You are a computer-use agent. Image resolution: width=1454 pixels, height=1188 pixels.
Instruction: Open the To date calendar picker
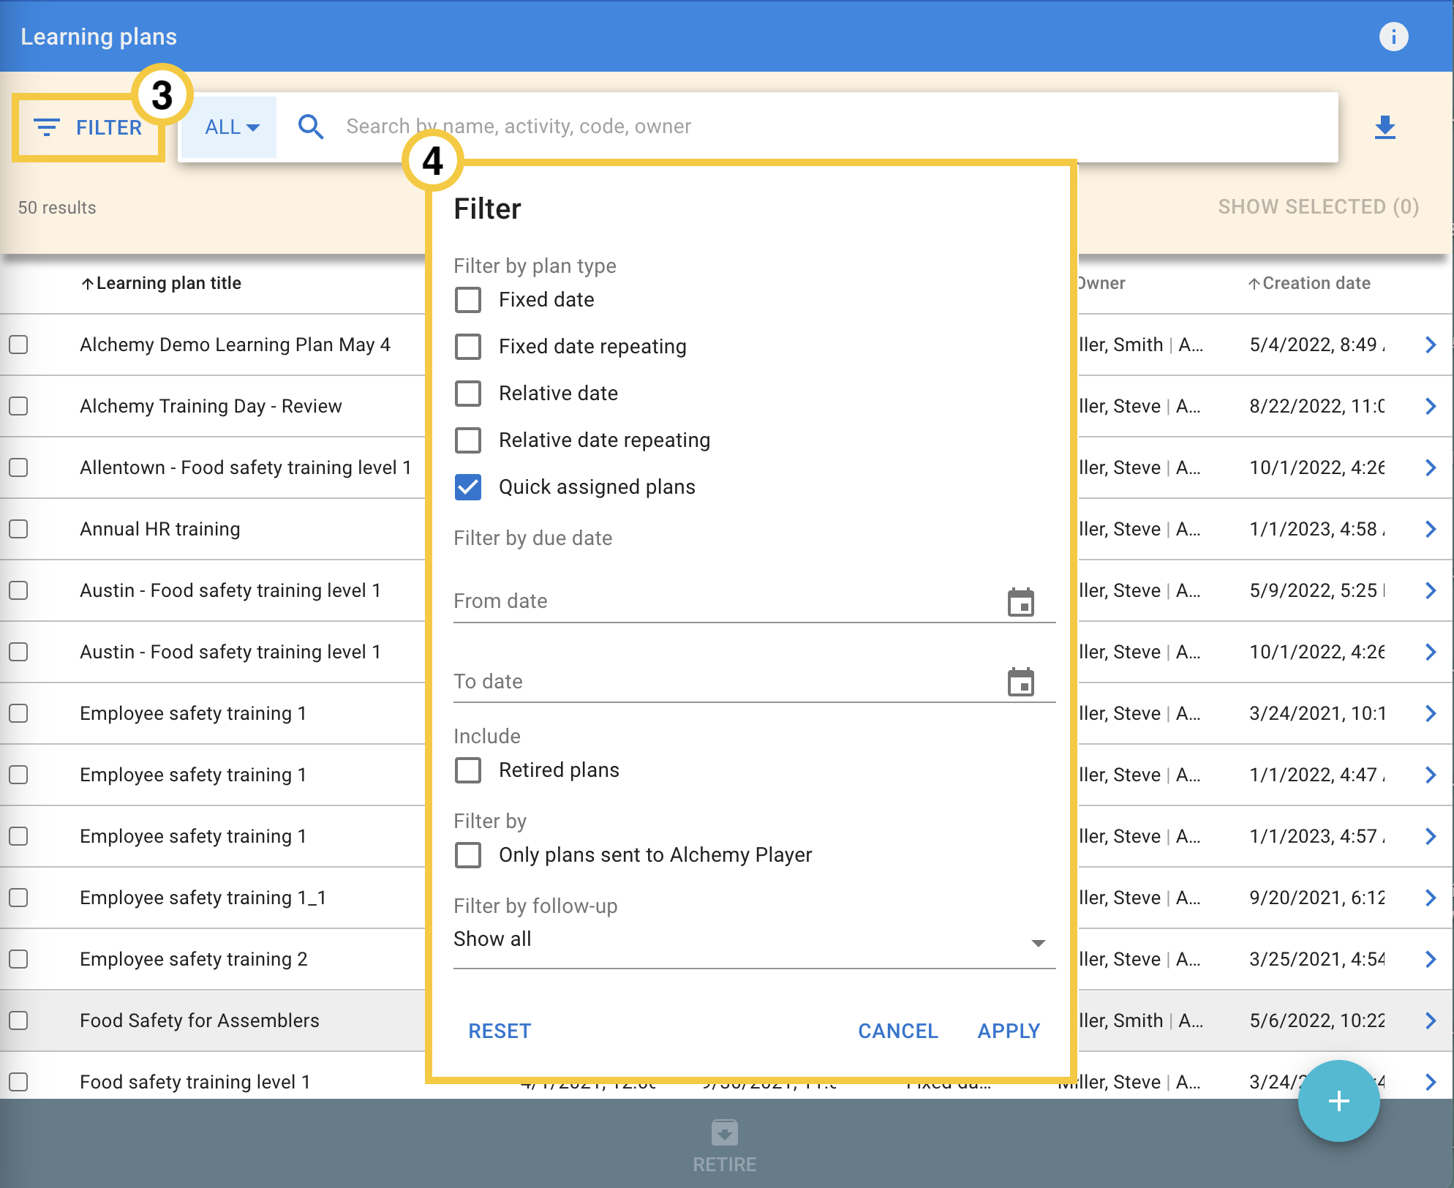(x=1021, y=682)
